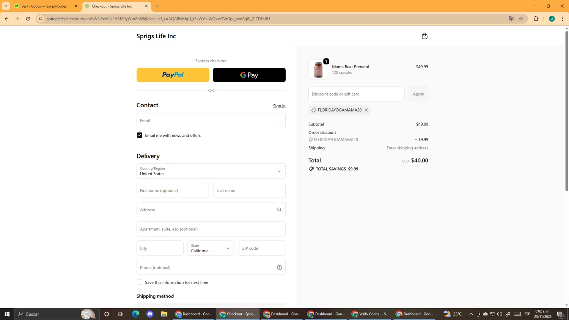Click the Windows taskbar search box
The width and height of the screenshot is (569, 320).
pos(57,314)
